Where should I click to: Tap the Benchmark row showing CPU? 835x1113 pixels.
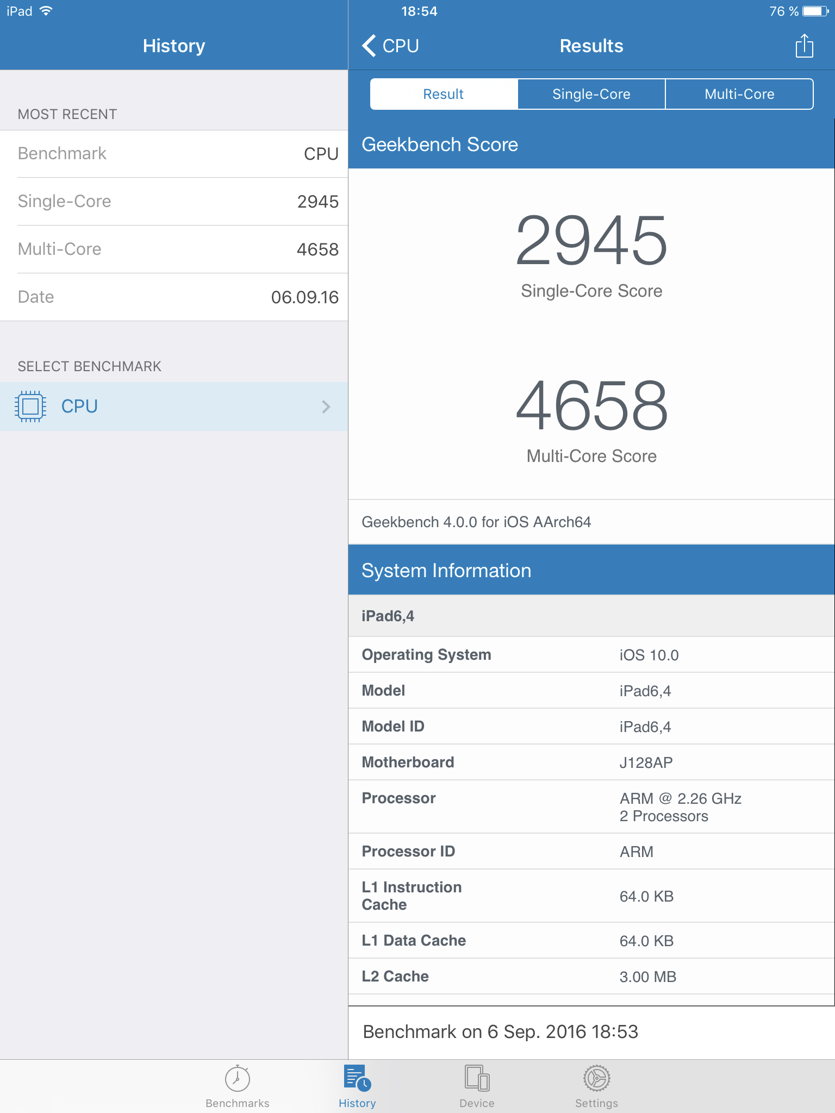[x=174, y=154]
